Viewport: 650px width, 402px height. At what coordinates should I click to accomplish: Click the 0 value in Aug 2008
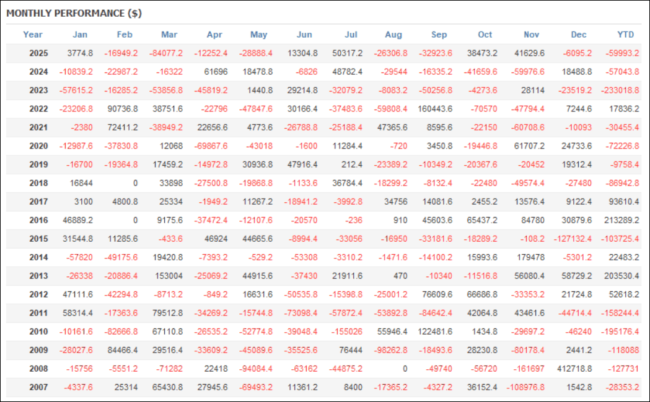click(x=405, y=369)
